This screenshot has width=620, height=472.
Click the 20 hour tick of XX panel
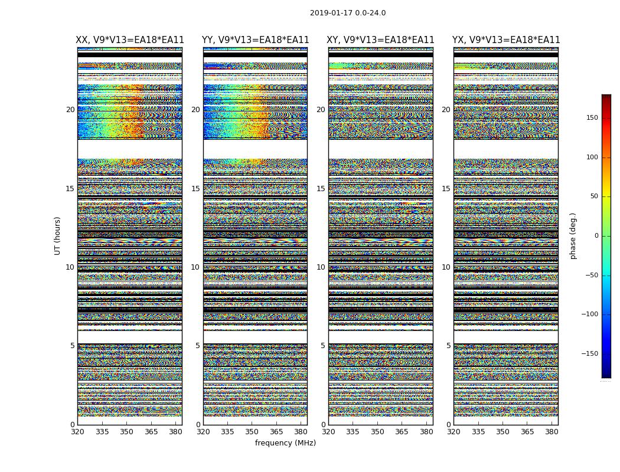pyautogui.click(x=70, y=110)
